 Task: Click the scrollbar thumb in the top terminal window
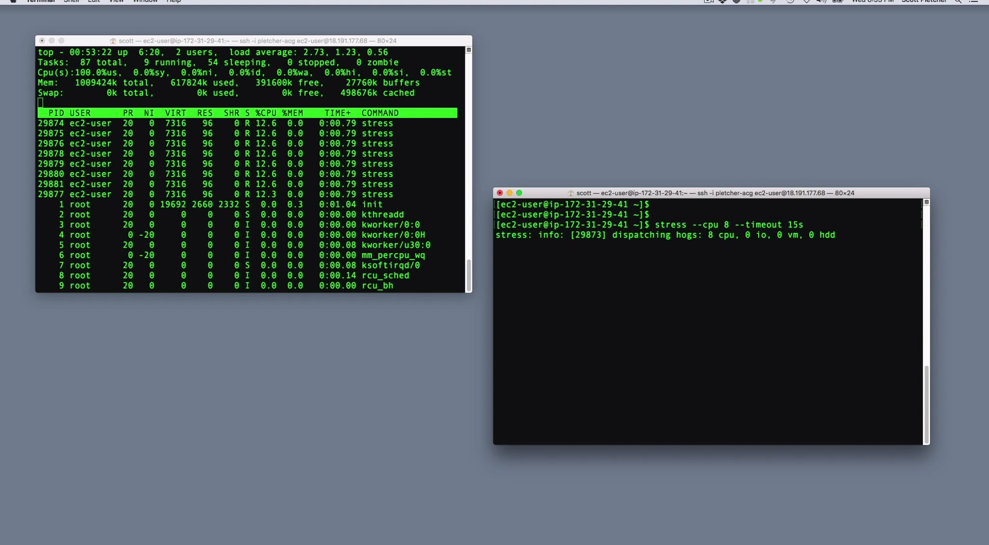coord(469,276)
